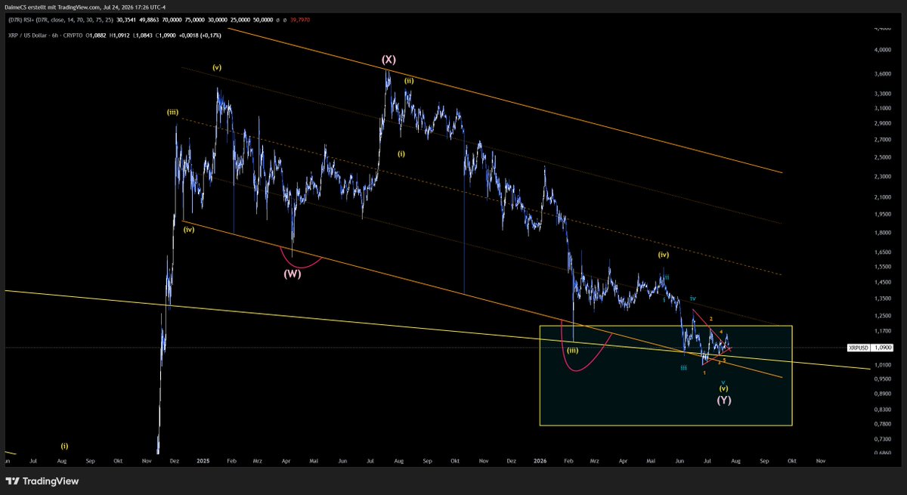This screenshot has width=907, height=495.
Task: Select the yellow (ii) wave label
Action: 409,80
